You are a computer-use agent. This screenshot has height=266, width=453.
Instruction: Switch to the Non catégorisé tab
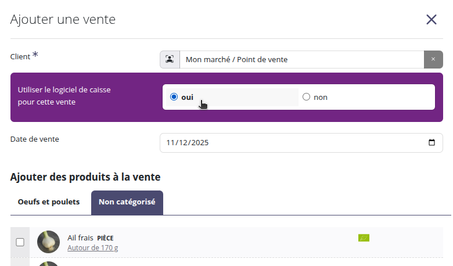(x=127, y=202)
